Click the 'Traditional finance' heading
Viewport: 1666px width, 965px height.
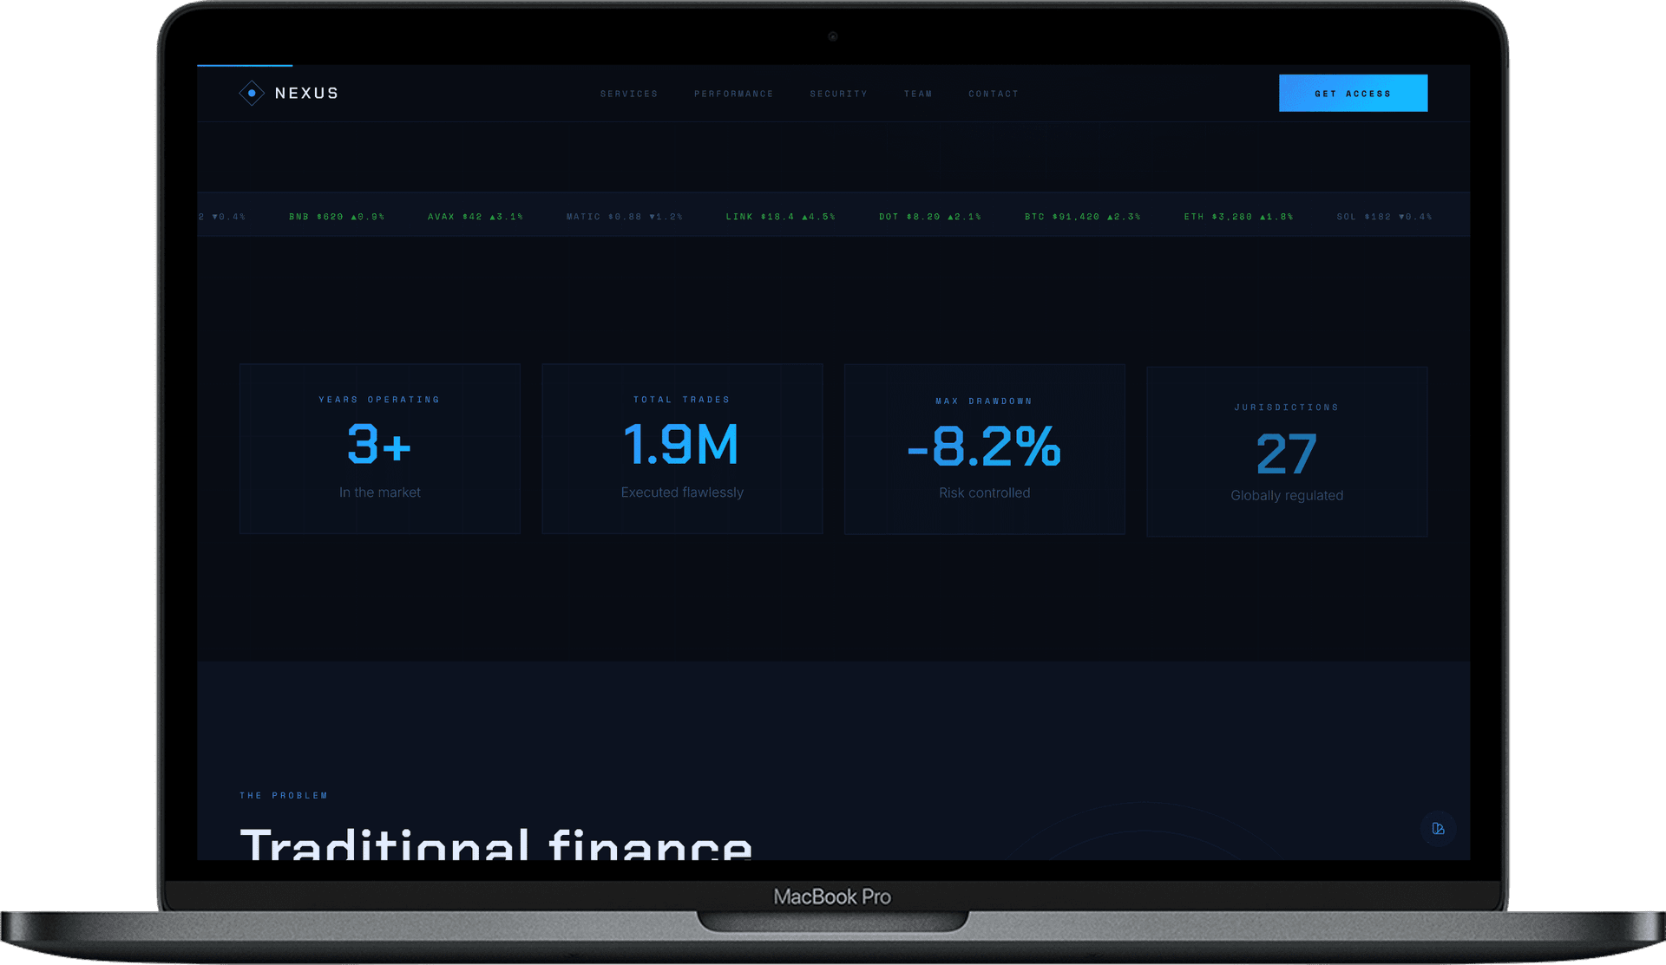(496, 843)
